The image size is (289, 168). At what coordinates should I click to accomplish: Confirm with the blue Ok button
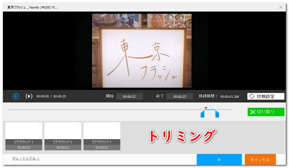219,159
